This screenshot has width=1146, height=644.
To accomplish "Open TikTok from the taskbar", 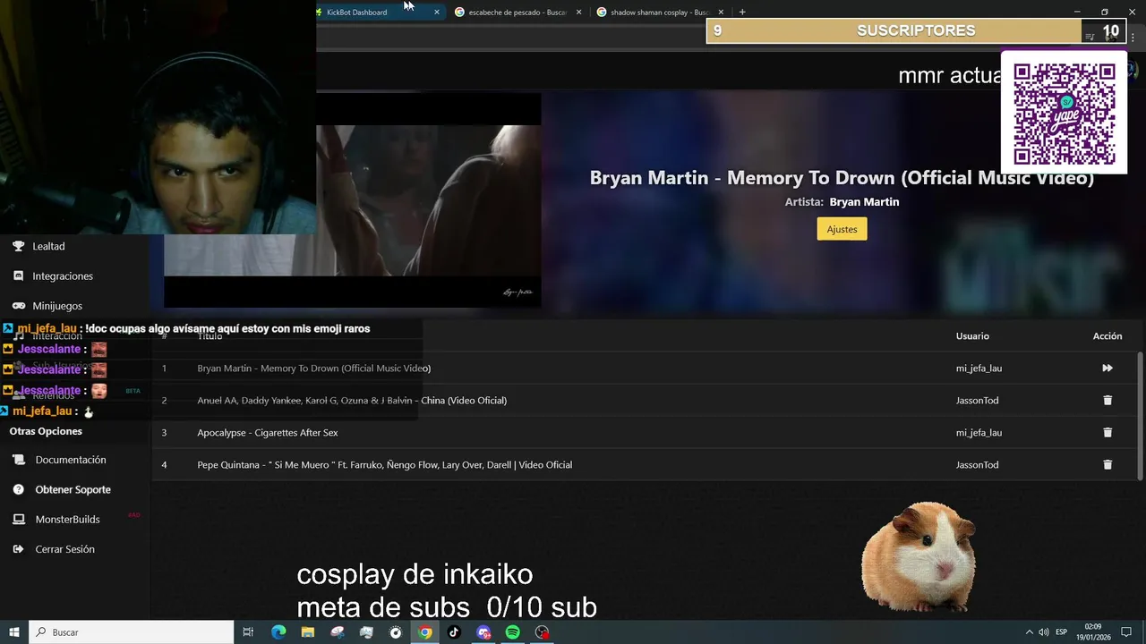I will tap(454, 632).
